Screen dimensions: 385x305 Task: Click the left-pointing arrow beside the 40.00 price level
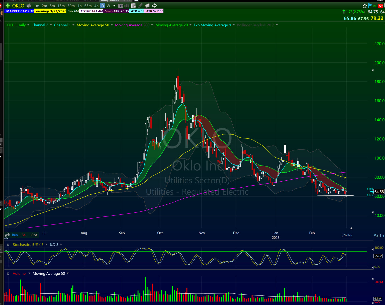pos(372,212)
